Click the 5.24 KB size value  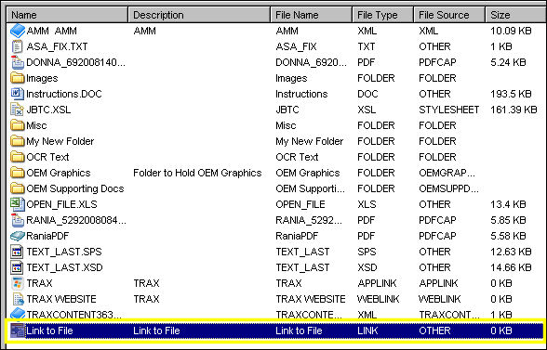coord(508,62)
